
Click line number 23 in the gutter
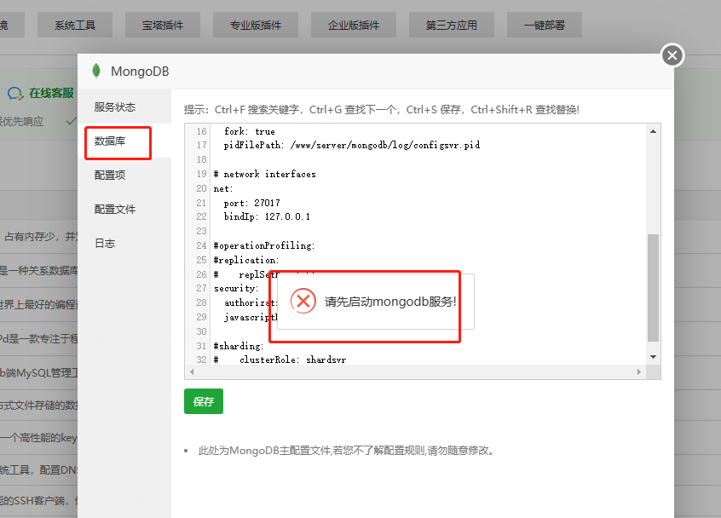pyautogui.click(x=201, y=231)
